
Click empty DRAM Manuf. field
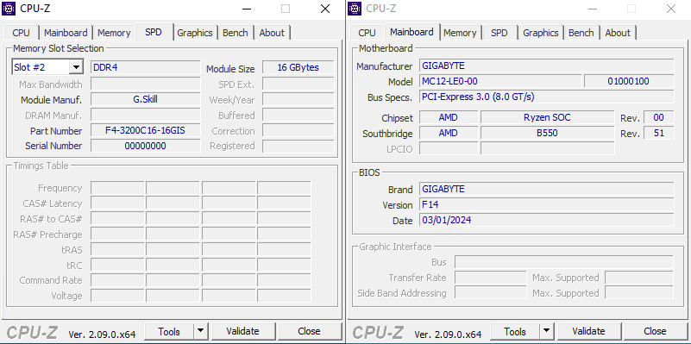(146, 115)
